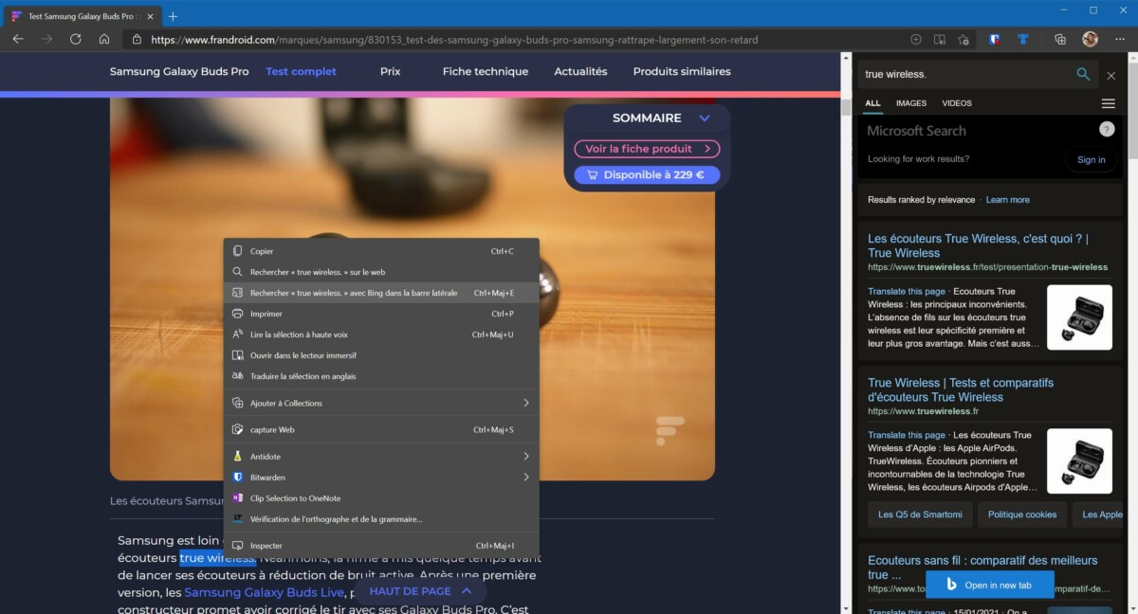This screenshot has width=1138, height=614.
Task: Switch to the VIDEOS results tab
Action: coord(957,103)
